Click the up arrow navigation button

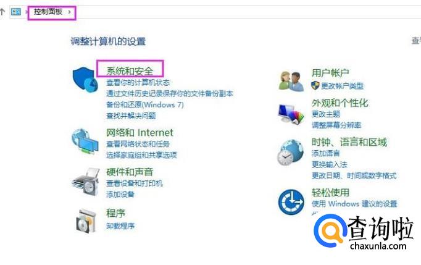point(2,12)
